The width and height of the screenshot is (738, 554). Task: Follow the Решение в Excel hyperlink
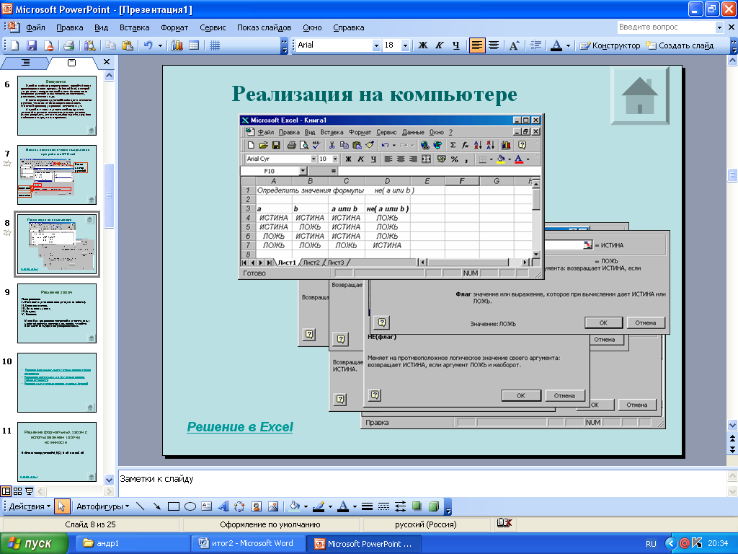[x=240, y=427]
